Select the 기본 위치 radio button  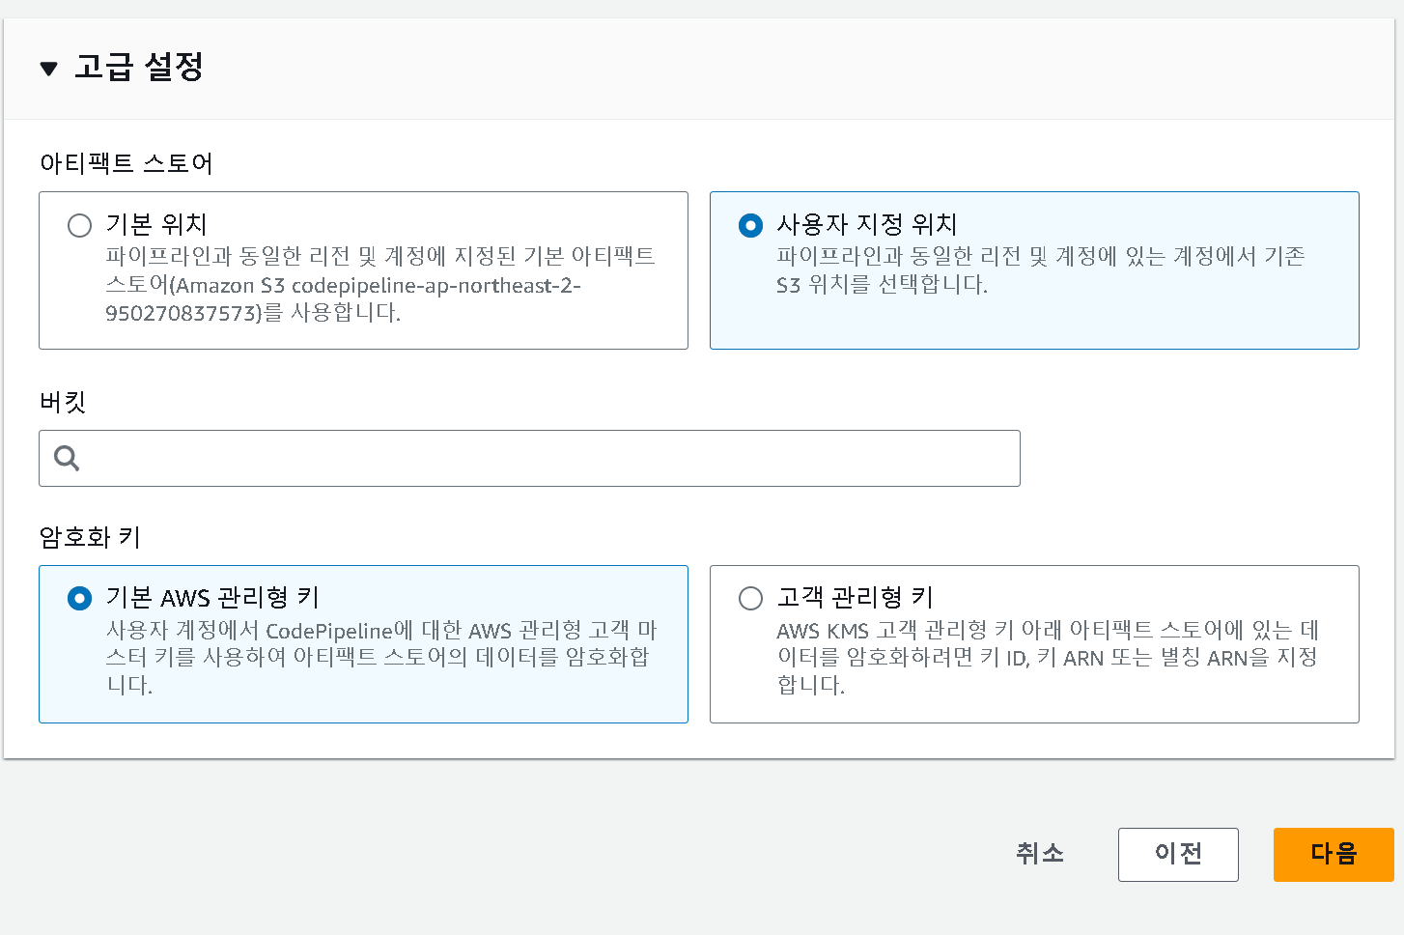click(79, 225)
